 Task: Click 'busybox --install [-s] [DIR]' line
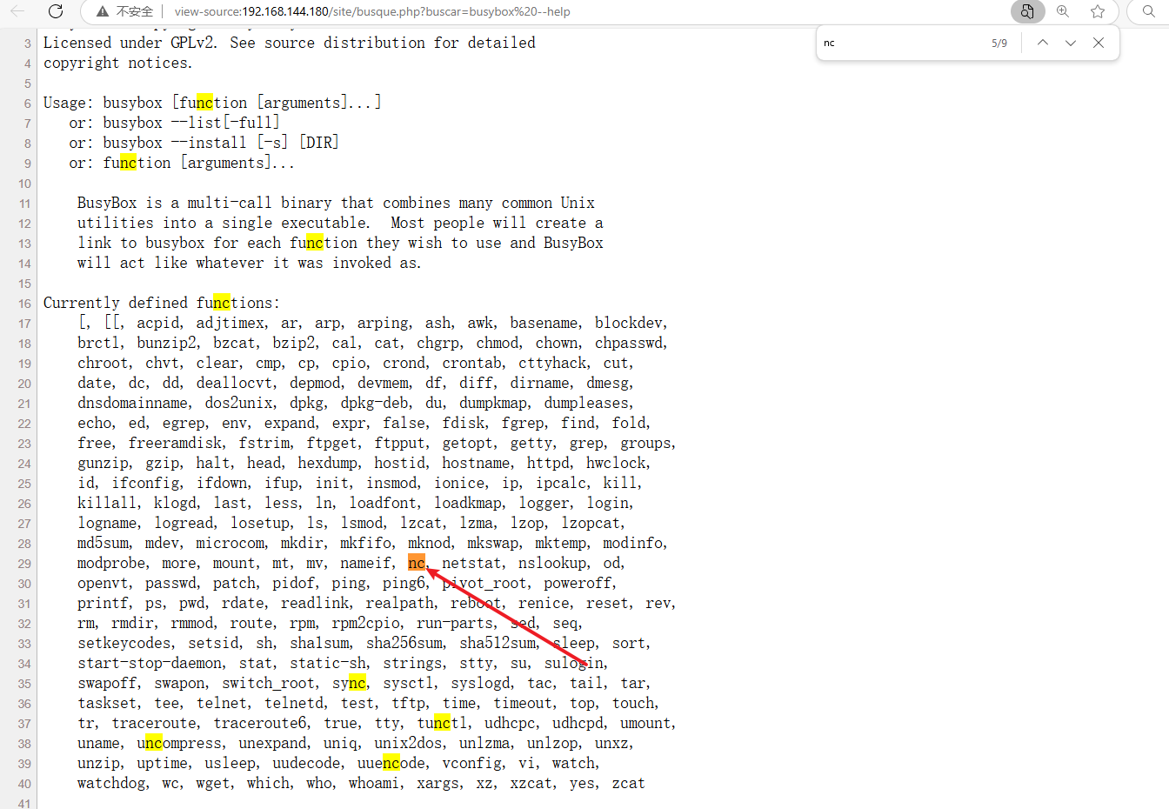click(221, 143)
